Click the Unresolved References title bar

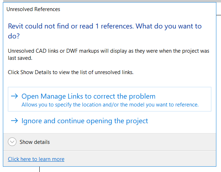pyautogui.click(x=33, y=9)
